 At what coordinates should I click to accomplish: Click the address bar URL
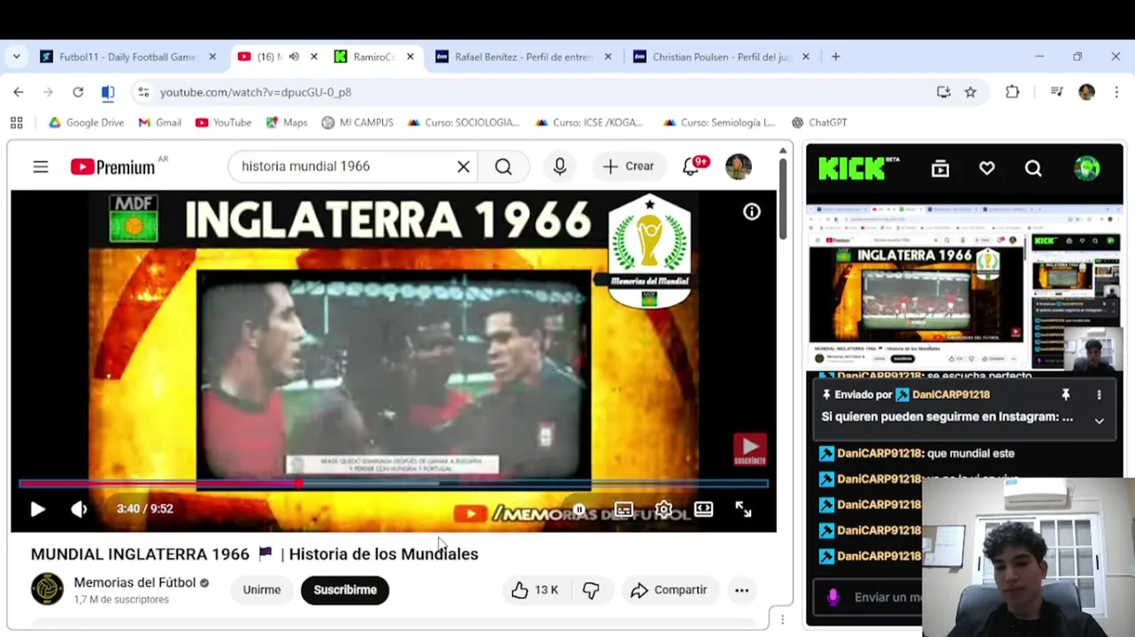[x=256, y=92]
